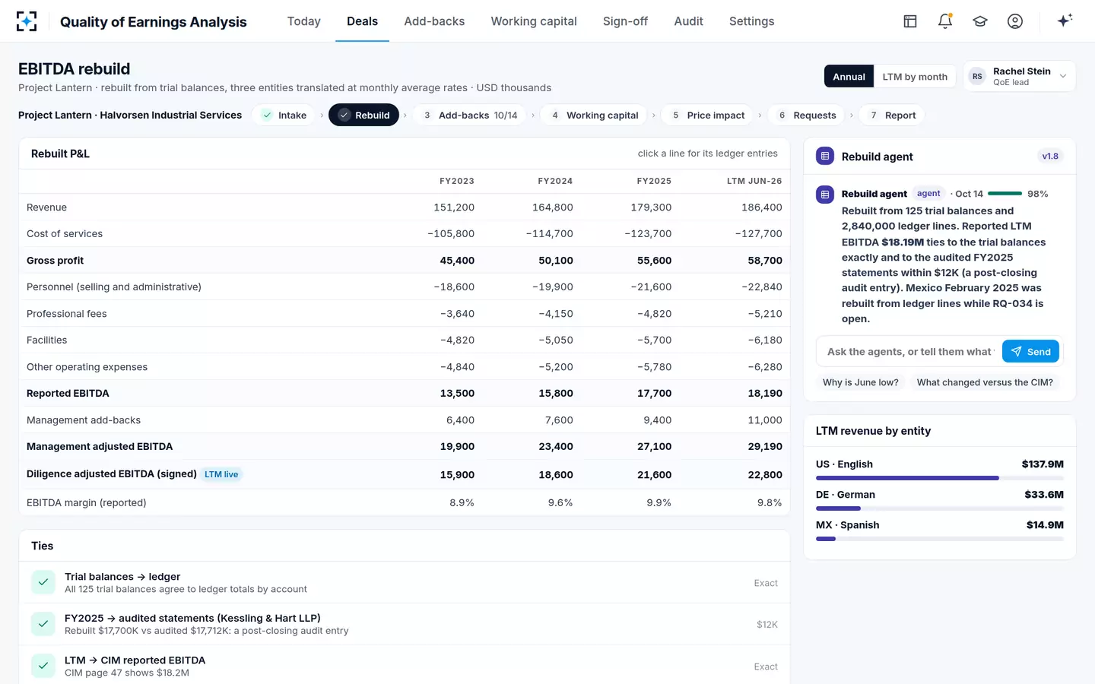The image size is (1095, 684).
Task: Select the Annual view toggle
Action: (x=849, y=77)
